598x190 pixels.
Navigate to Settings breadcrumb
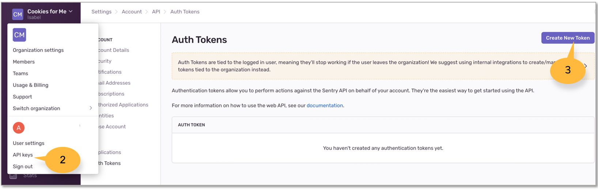[101, 12]
